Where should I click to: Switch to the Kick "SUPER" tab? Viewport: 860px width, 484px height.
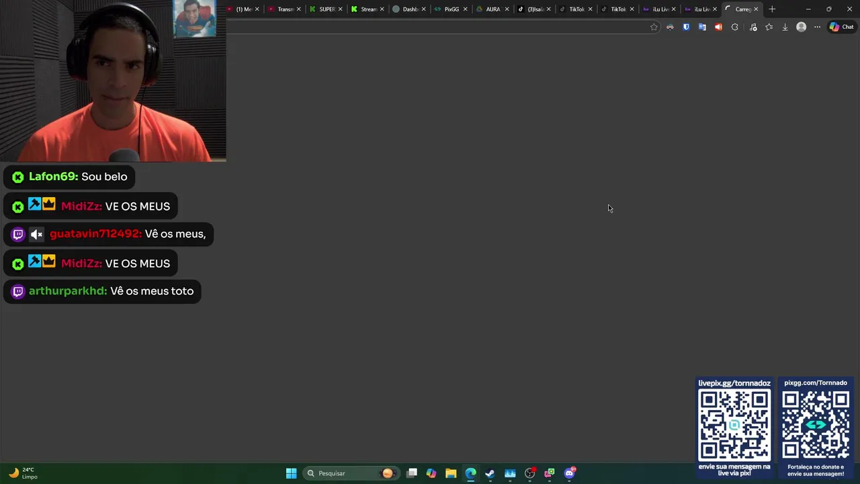[325, 9]
